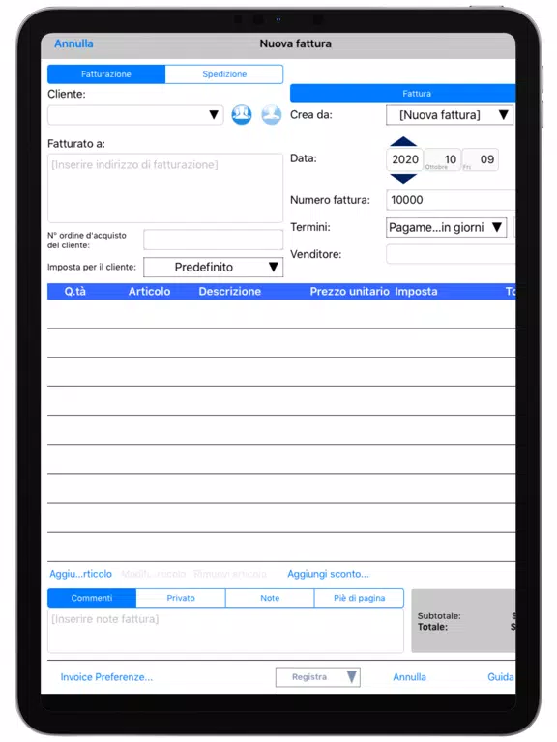Focus the Numero fattura field
The image size is (557, 742).
(451, 200)
